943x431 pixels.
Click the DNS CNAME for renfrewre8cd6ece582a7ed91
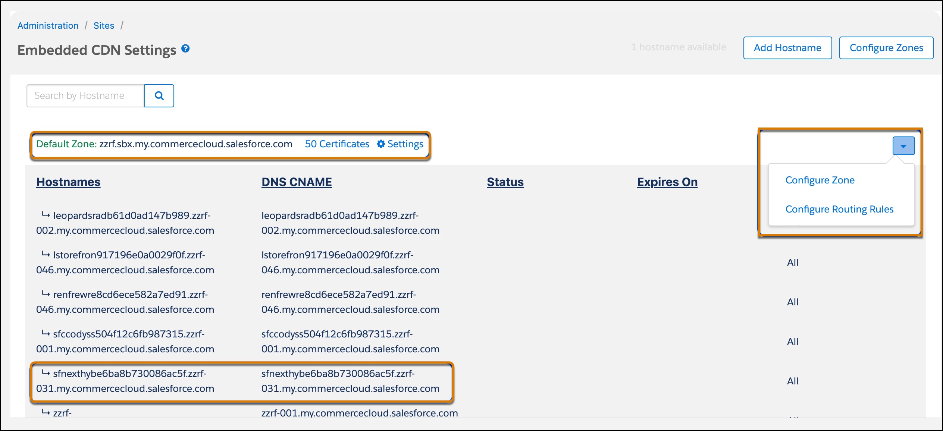[x=350, y=302]
